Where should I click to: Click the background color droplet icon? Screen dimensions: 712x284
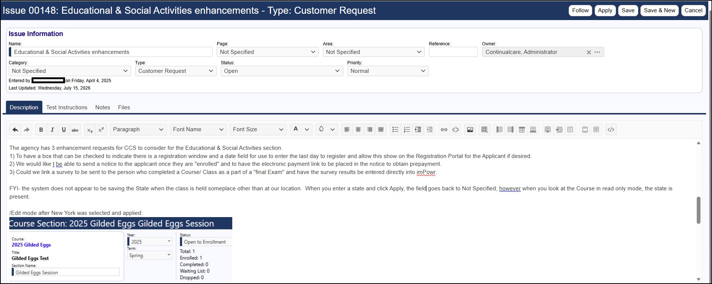tap(321, 129)
